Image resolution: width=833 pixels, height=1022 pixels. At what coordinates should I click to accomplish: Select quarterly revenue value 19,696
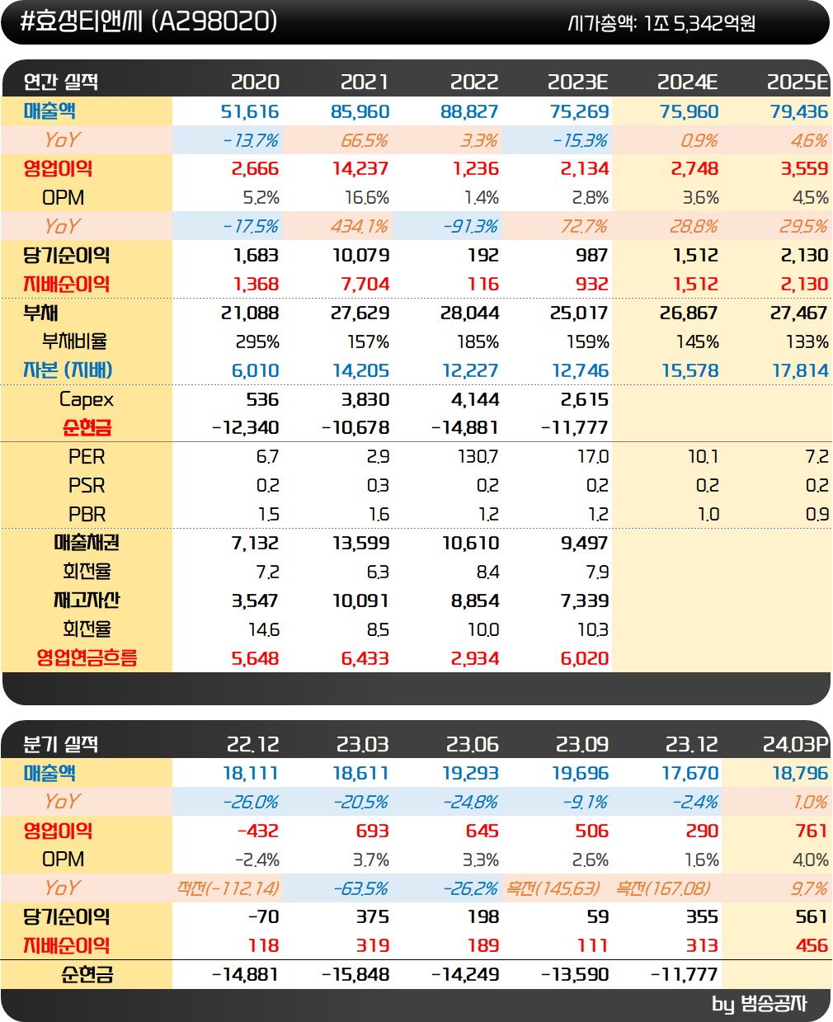tap(580, 774)
